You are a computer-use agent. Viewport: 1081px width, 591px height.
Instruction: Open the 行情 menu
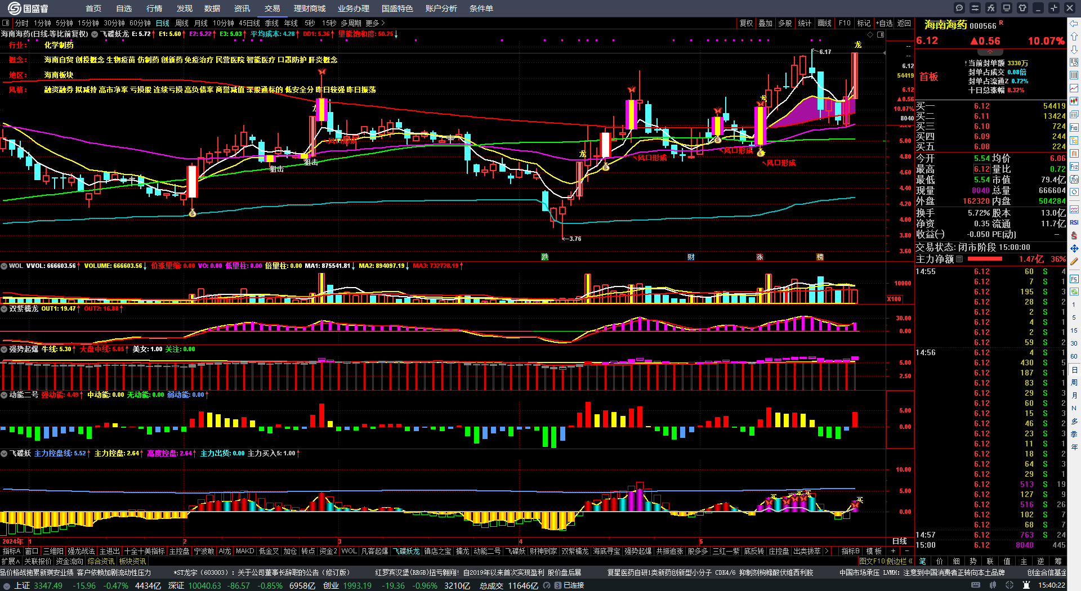coord(154,8)
